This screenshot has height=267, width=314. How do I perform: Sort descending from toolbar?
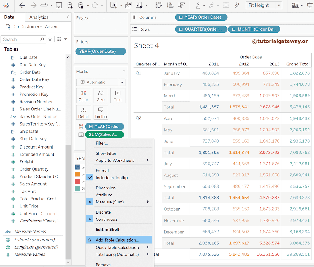tap(181, 5)
